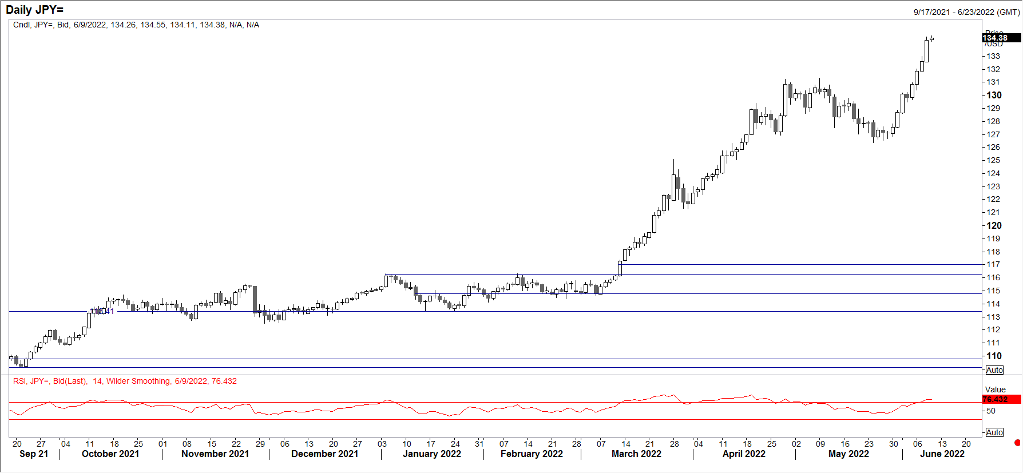Click the 'October 2021' month label
1023x473 pixels.
point(110,454)
